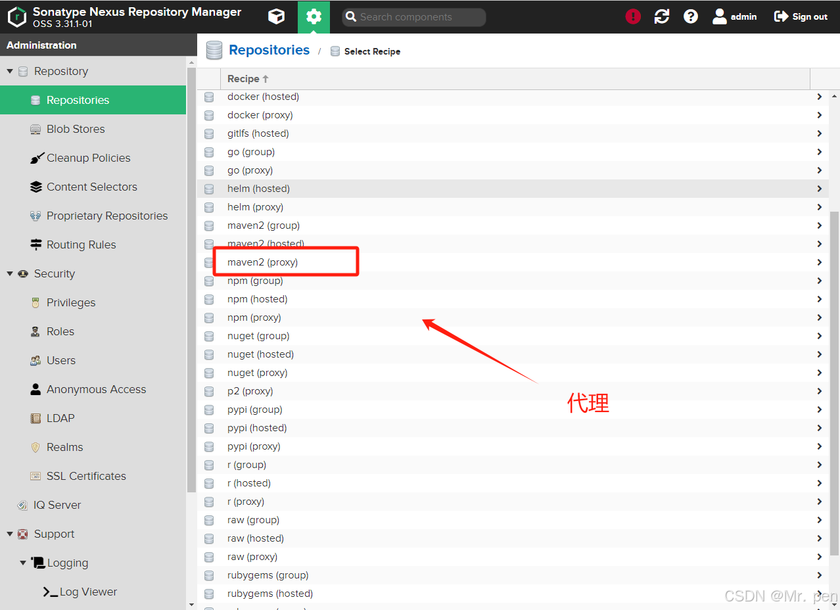Select the raw (hosted) recipe

pos(513,538)
